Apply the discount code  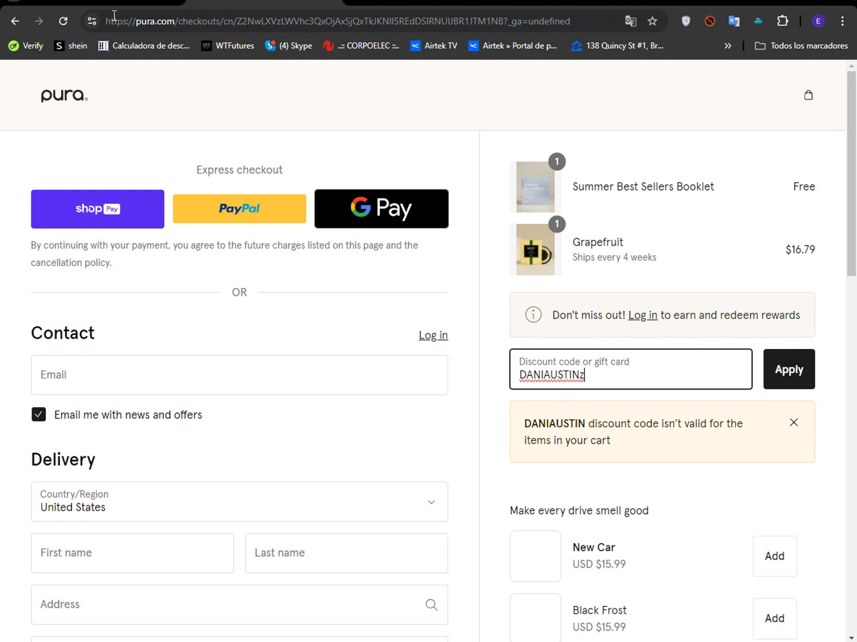[789, 369]
